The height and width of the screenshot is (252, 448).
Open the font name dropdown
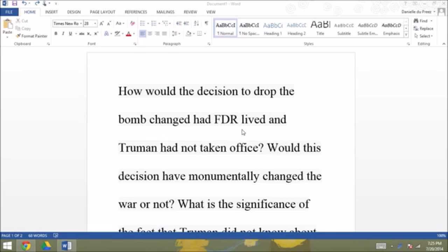pyautogui.click(x=81, y=23)
